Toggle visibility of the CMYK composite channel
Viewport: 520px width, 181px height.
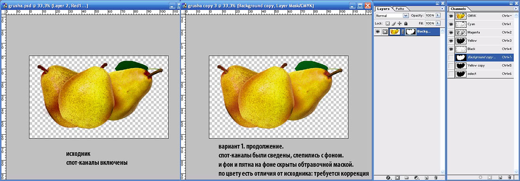[x=451, y=16]
